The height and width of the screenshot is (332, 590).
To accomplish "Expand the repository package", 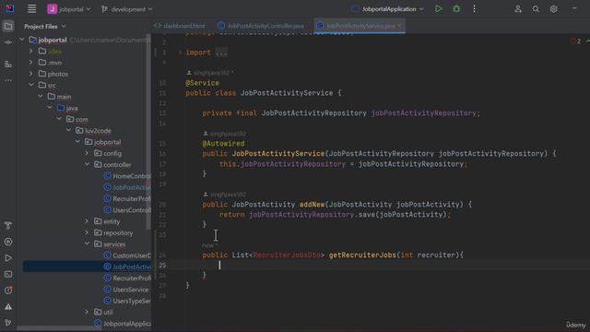I will pyautogui.click(x=87, y=232).
